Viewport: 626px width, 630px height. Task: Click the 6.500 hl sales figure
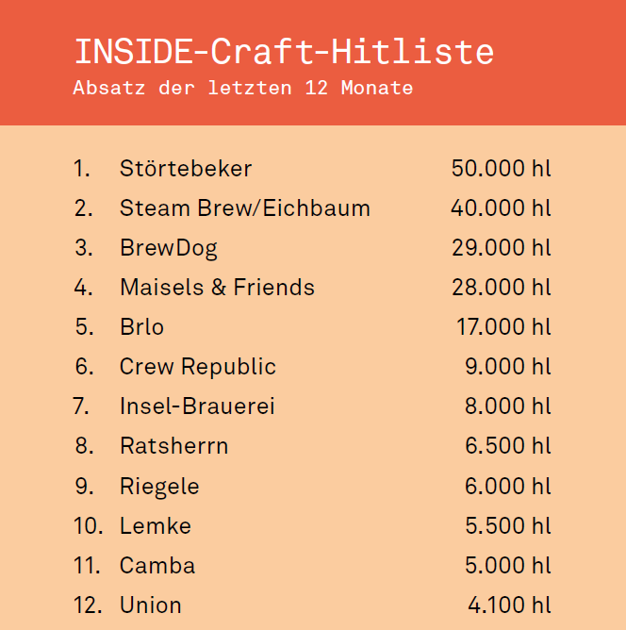[x=507, y=446]
